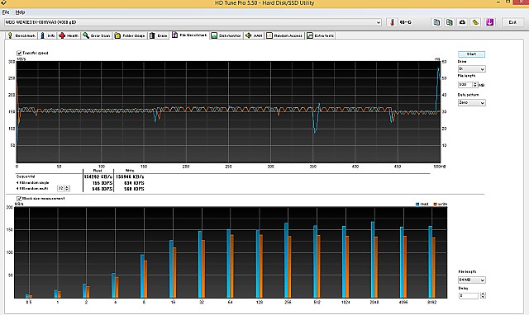Viewport: 529px width, 315px height.
Task: Click the copy screenshot to clipboard icon
Action: tap(450, 22)
